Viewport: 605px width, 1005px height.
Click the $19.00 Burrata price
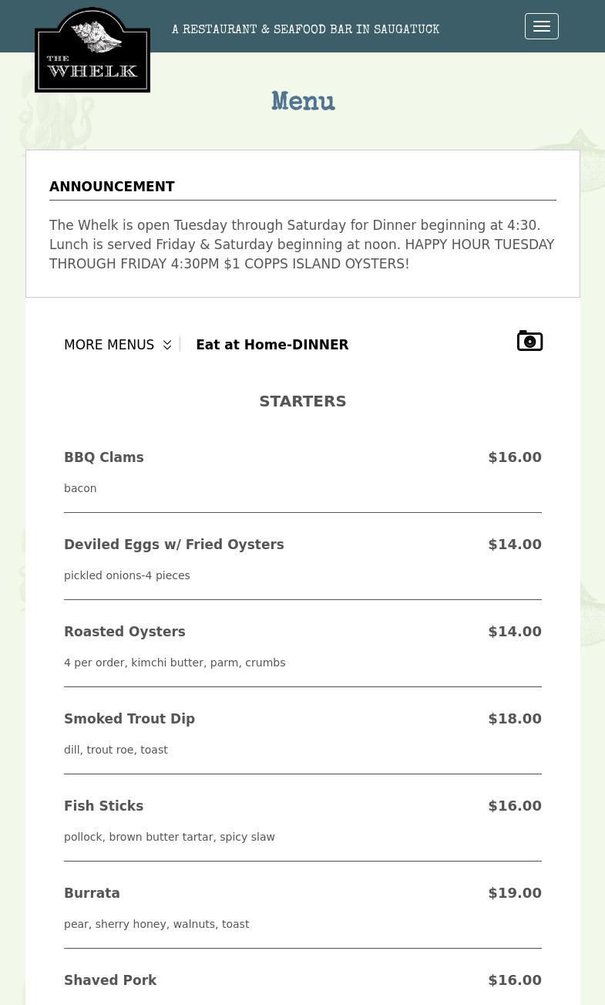[515, 893]
